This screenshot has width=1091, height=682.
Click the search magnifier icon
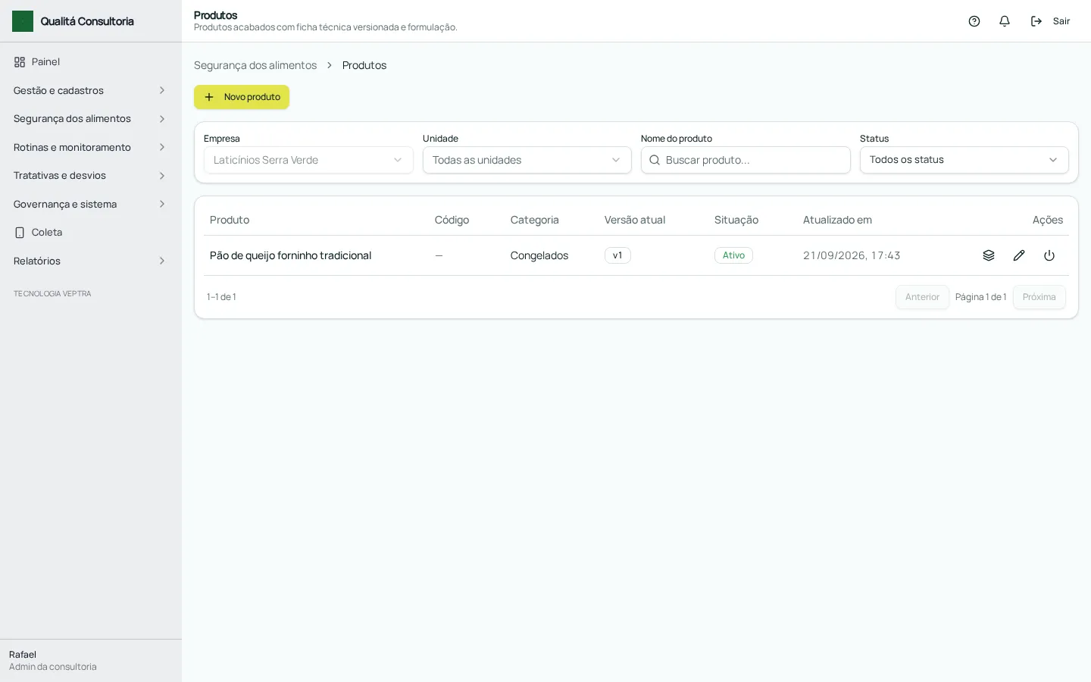click(x=655, y=160)
